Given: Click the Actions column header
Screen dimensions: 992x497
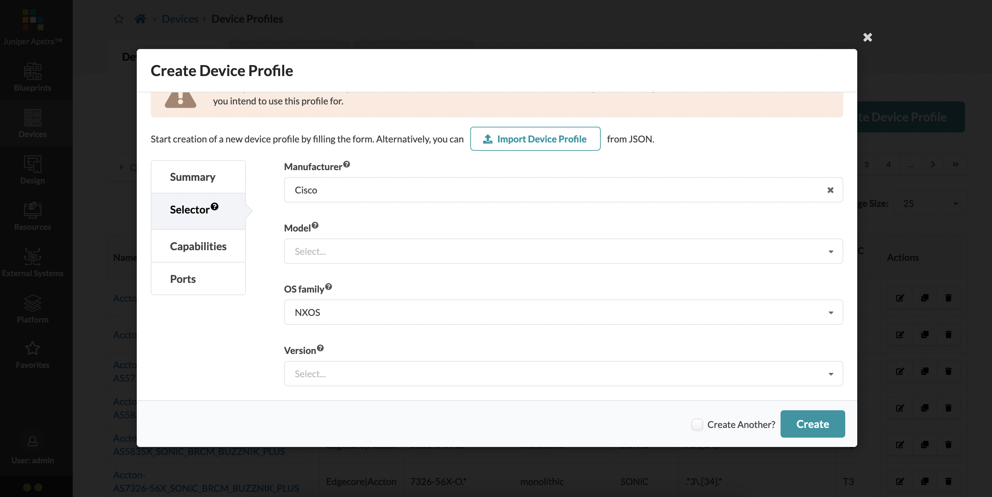Looking at the screenshot, I should pos(903,257).
